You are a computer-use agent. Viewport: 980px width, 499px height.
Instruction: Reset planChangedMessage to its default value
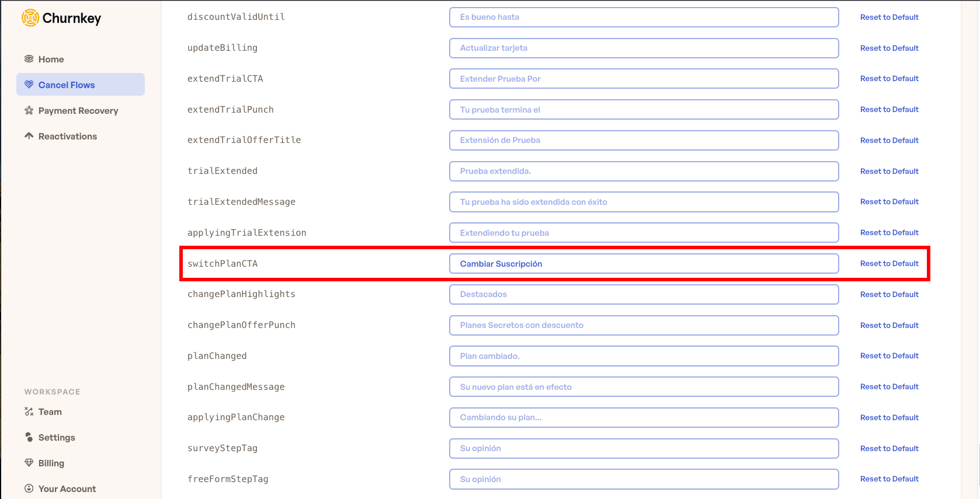pyautogui.click(x=889, y=387)
